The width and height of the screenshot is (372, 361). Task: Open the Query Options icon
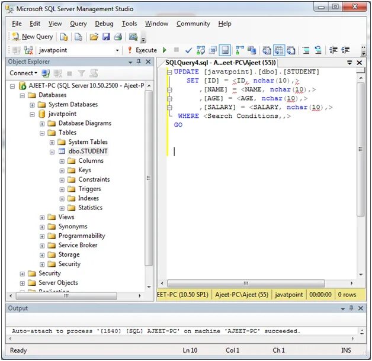click(213, 50)
